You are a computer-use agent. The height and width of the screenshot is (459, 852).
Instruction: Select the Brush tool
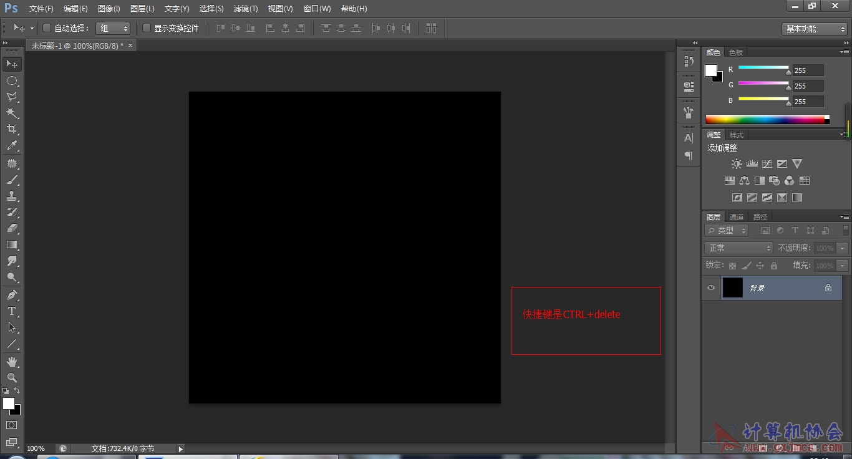tap(12, 180)
